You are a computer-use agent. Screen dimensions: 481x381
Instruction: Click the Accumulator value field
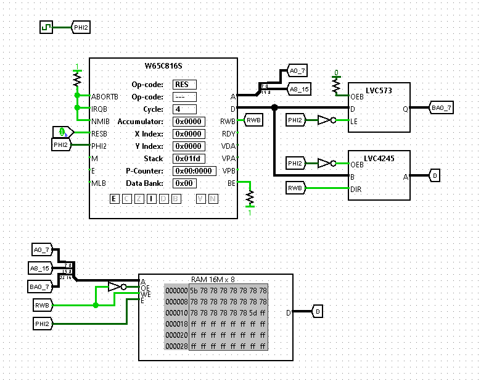189,122
